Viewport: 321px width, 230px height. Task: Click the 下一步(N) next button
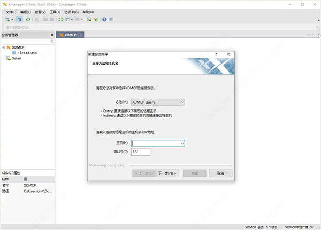click(167, 173)
